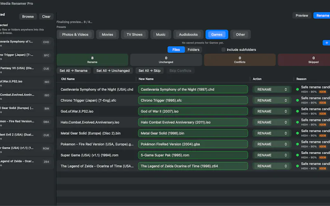
Task: Click the ROM format badge in sidebar
Action: click(46, 148)
